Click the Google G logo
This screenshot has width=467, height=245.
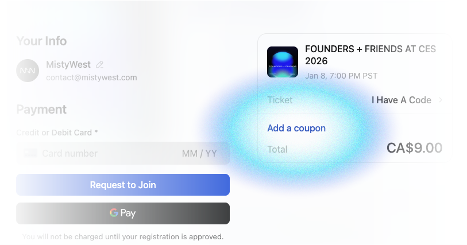(114, 213)
